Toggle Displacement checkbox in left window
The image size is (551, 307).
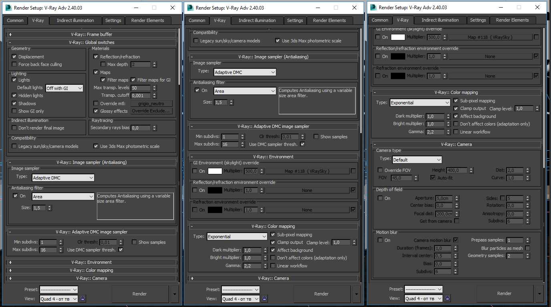[x=14, y=57]
